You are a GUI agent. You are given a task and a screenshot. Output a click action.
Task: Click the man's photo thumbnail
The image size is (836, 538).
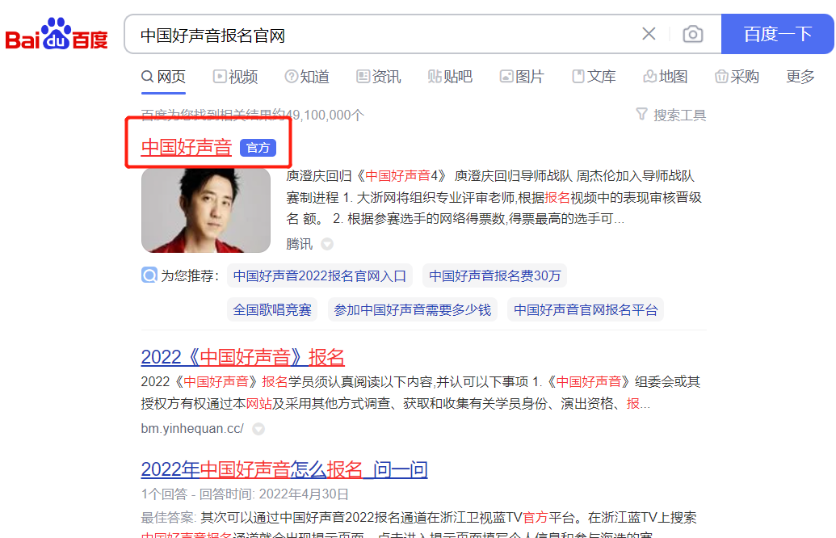tap(206, 210)
